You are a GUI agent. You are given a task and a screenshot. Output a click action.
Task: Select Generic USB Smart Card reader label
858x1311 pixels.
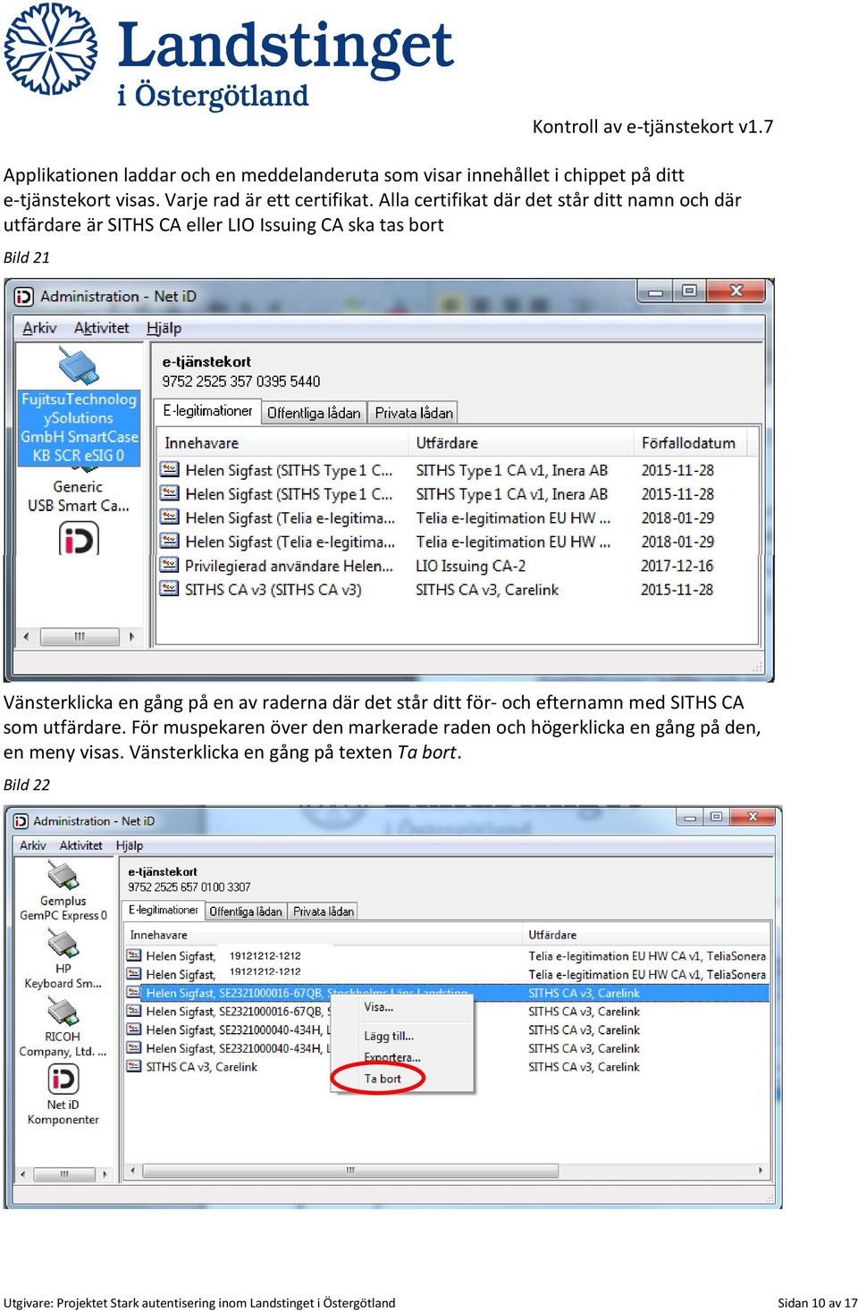tap(78, 496)
